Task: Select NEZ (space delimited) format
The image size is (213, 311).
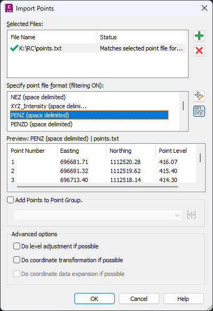Action: click(x=38, y=97)
